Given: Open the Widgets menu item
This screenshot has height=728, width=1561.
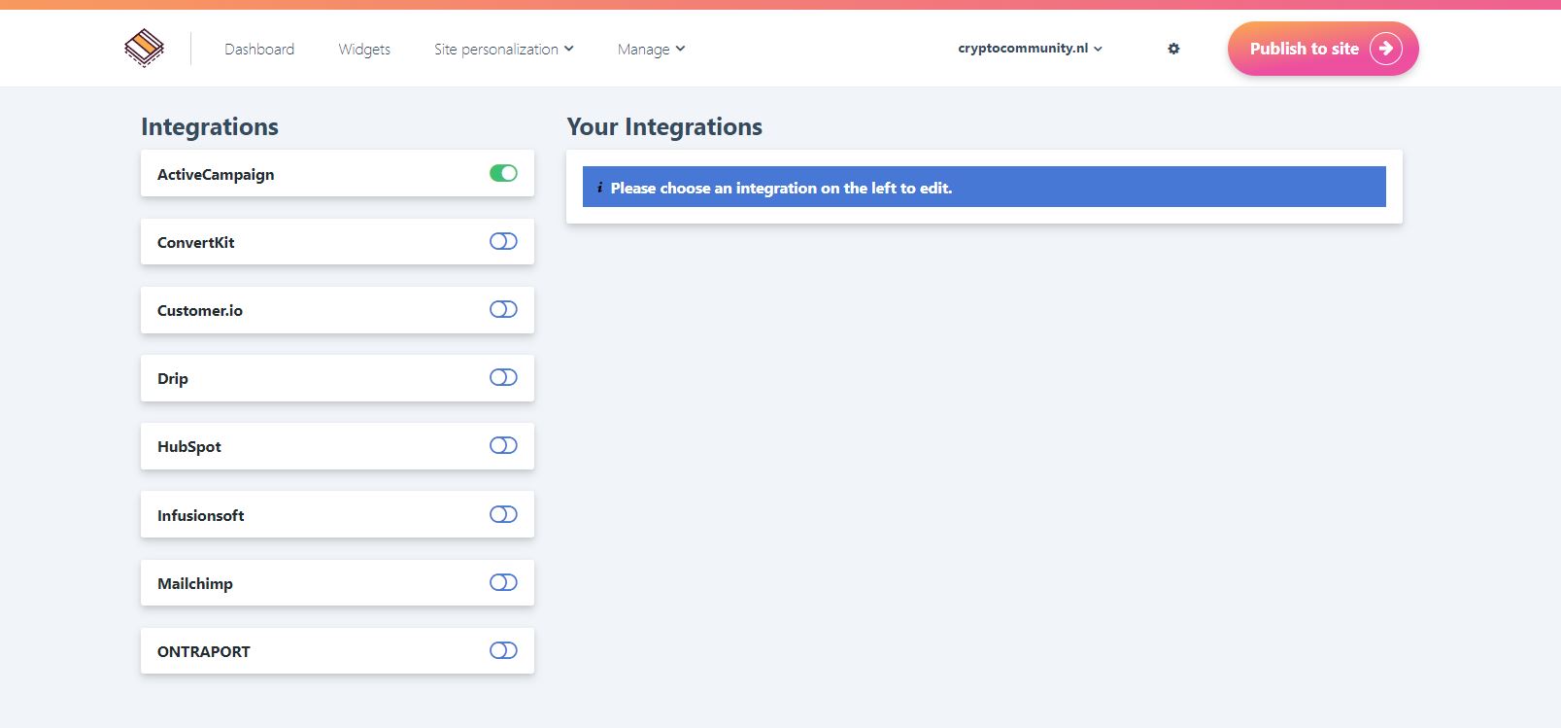Looking at the screenshot, I should tap(364, 49).
